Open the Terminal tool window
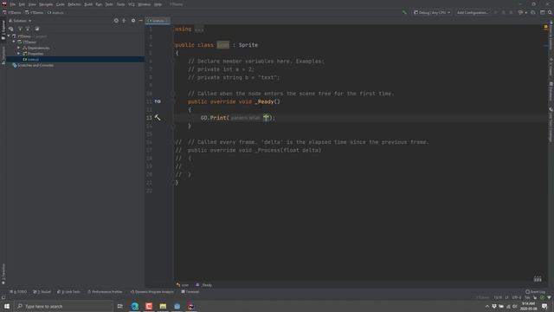Screen dimensions: 554x312 (190, 292)
